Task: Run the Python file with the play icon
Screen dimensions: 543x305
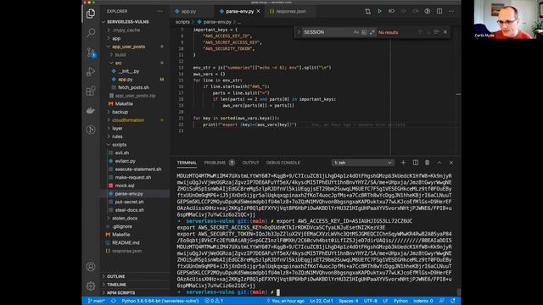Action: (379, 11)
